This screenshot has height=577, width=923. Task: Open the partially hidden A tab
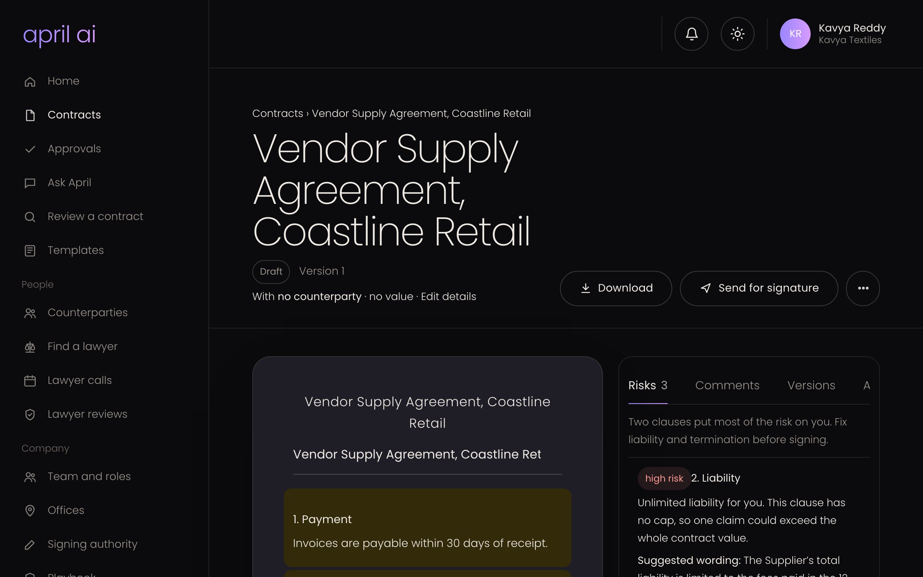click(x=866, y=385)
